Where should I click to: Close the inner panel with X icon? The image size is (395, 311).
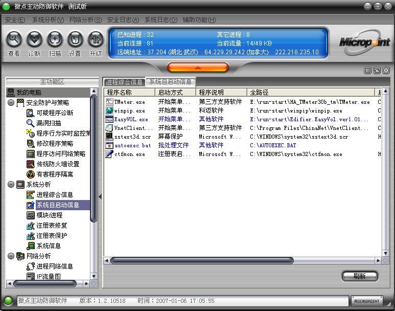(x=386, y=71)
